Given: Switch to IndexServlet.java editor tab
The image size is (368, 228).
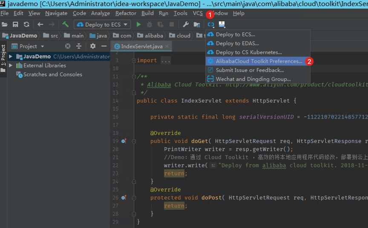Looking at the screenshot, I should 142,46.
